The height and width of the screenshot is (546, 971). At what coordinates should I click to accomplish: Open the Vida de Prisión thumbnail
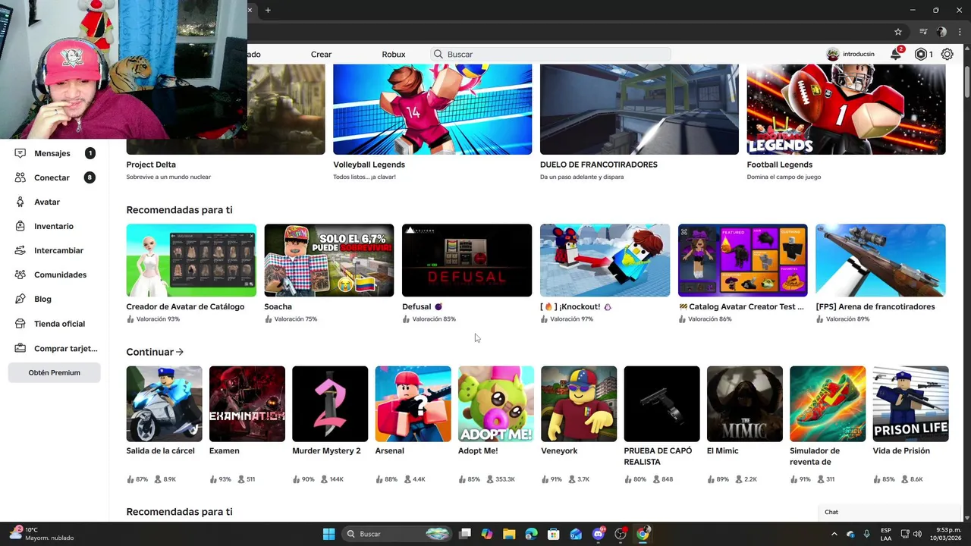(x=910, y=403)
